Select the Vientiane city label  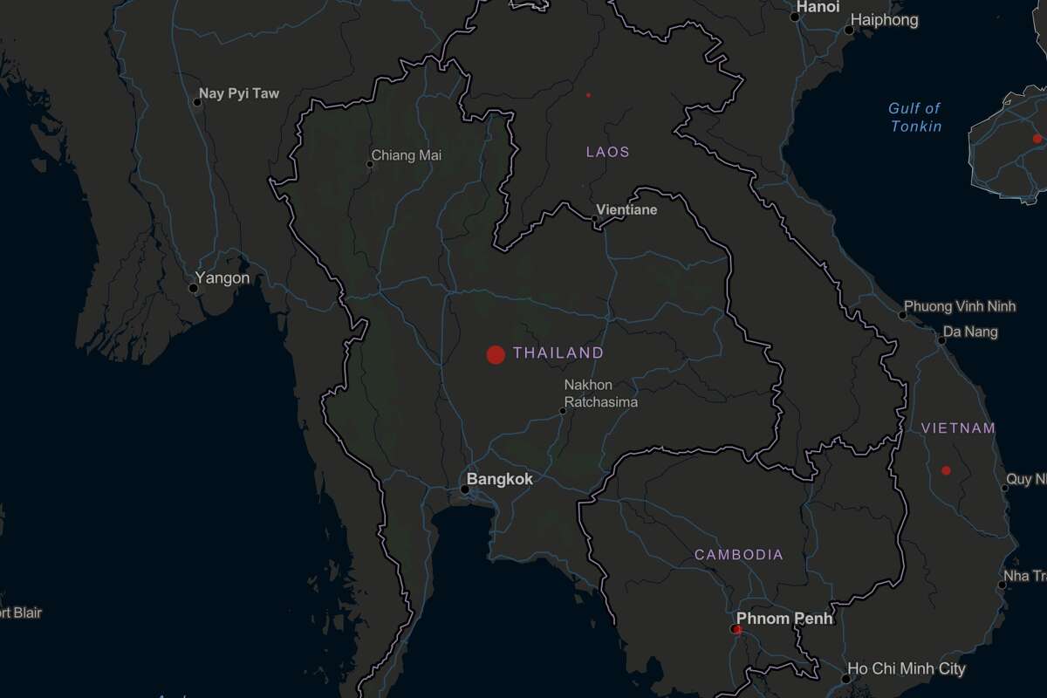coord(627,209)
